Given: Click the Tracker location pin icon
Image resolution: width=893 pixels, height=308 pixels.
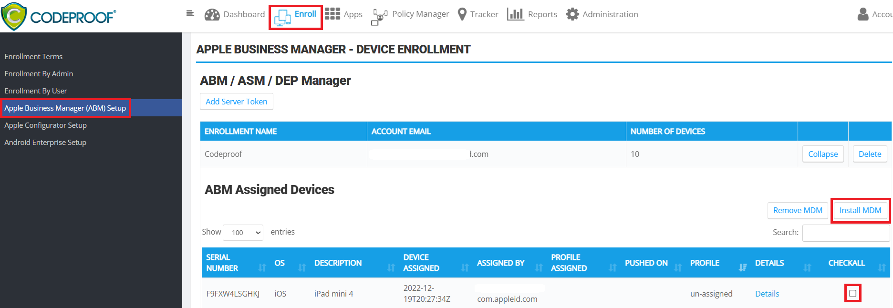Looking at the screenshot, I should (462, 14).
